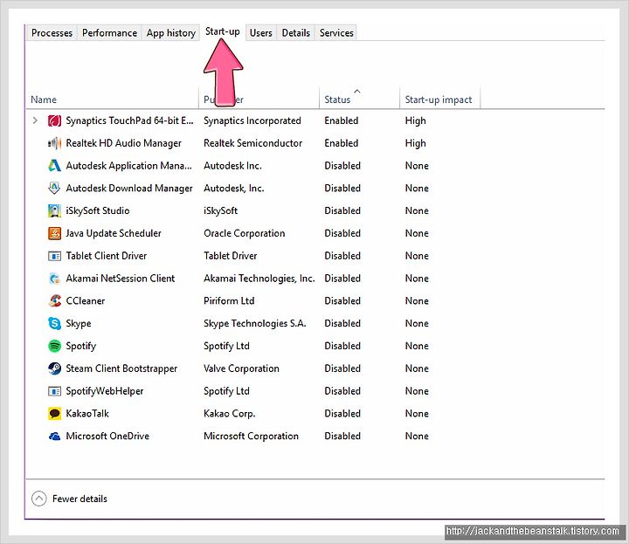Open the Users tab

(x=260, y=33)
